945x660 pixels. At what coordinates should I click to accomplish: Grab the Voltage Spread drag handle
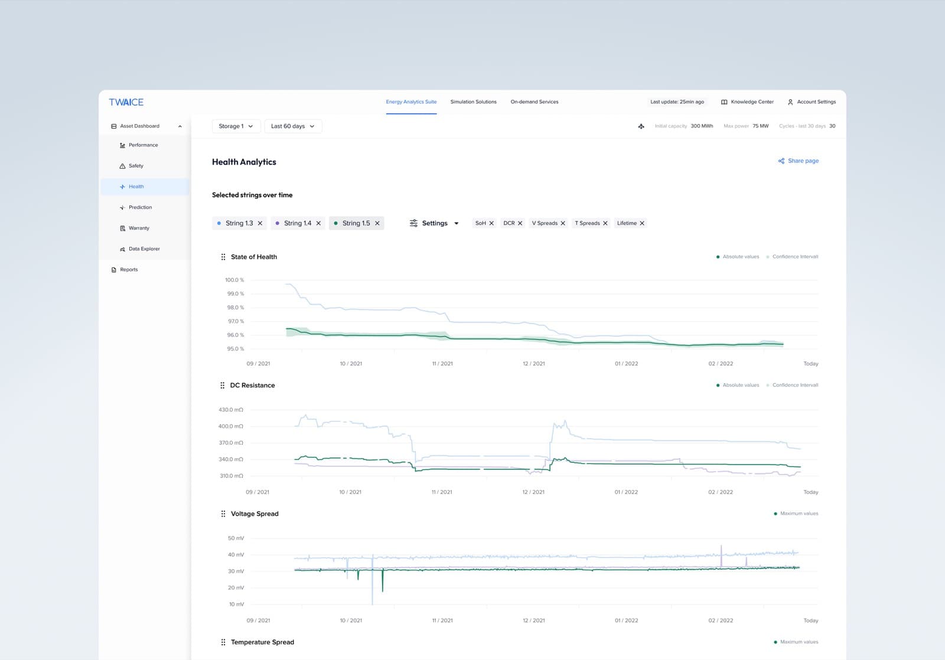click(x=223, y=514)
